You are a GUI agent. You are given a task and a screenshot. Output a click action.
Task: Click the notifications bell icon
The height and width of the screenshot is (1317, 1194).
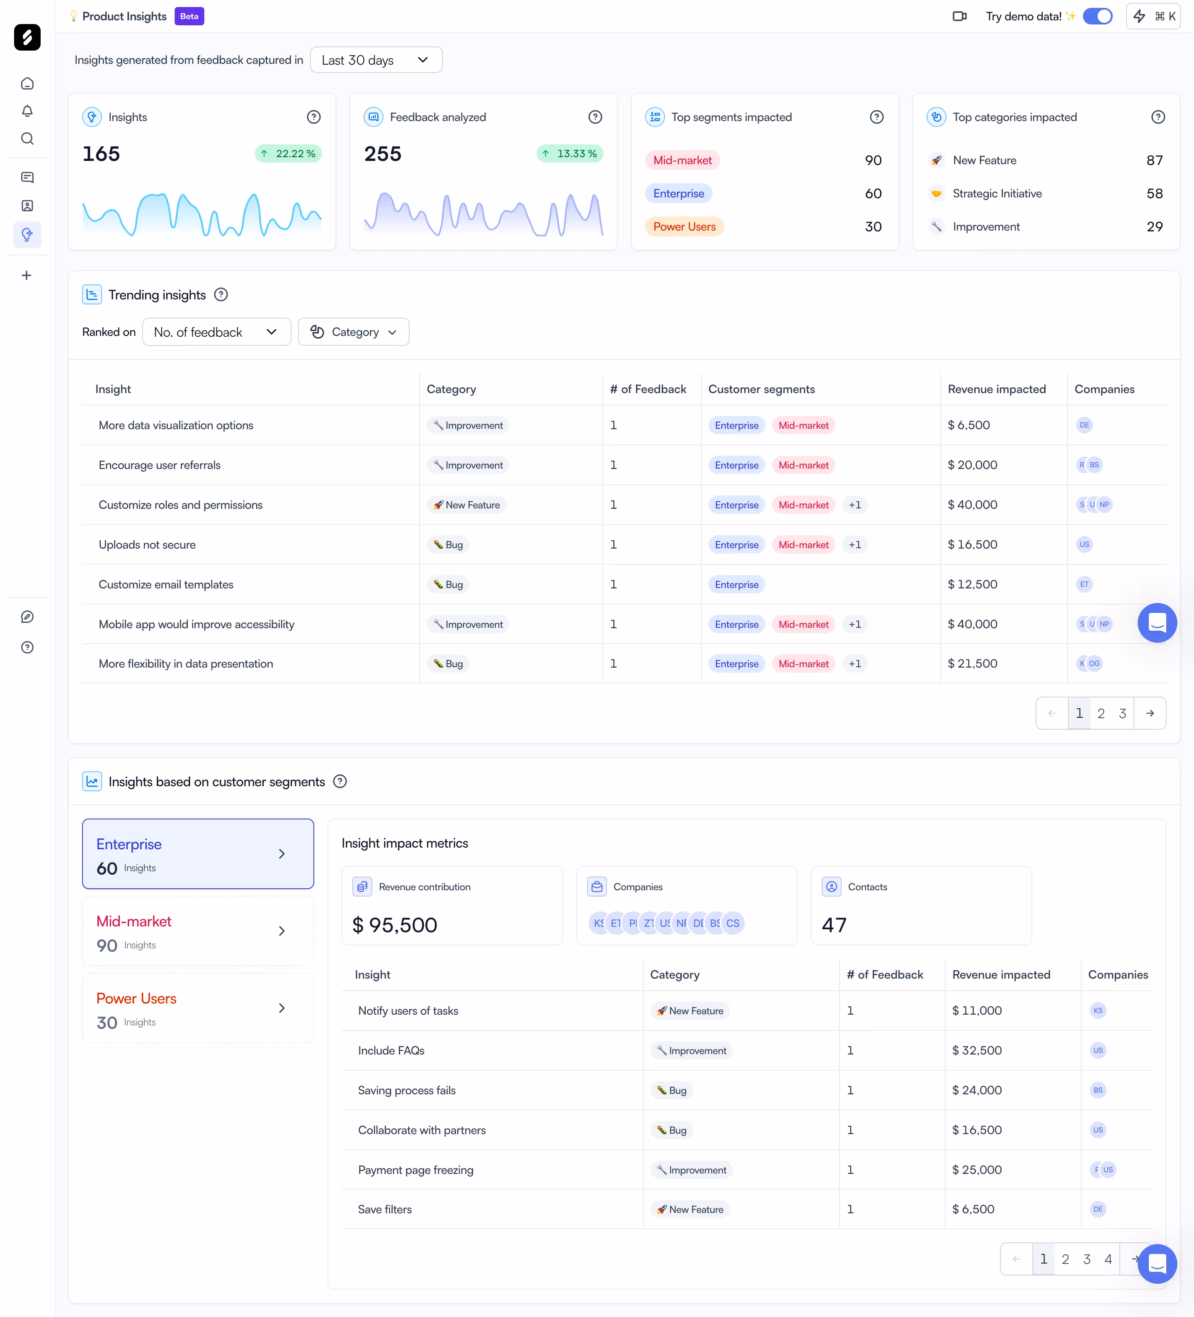(x=27, y=111)
